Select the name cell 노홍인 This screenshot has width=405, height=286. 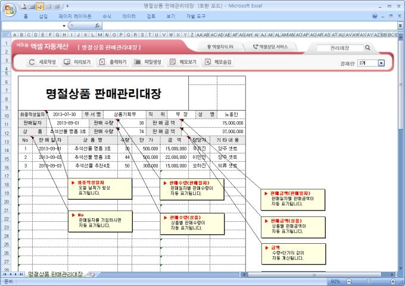(x=231, y=115)
